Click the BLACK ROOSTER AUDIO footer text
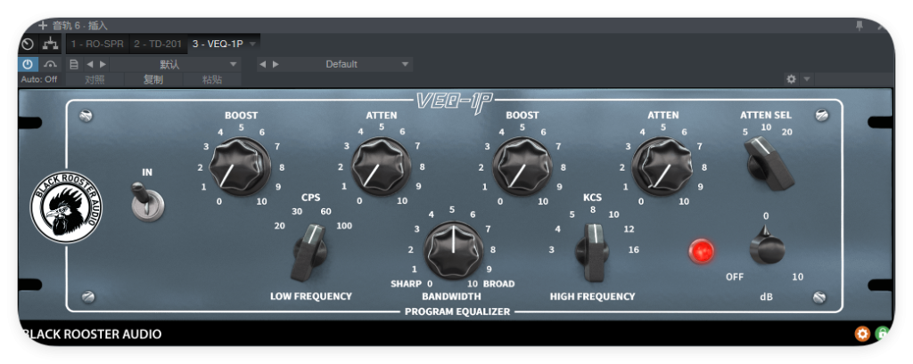This screenshot has width=913, height=364. (x=92, y=334)
